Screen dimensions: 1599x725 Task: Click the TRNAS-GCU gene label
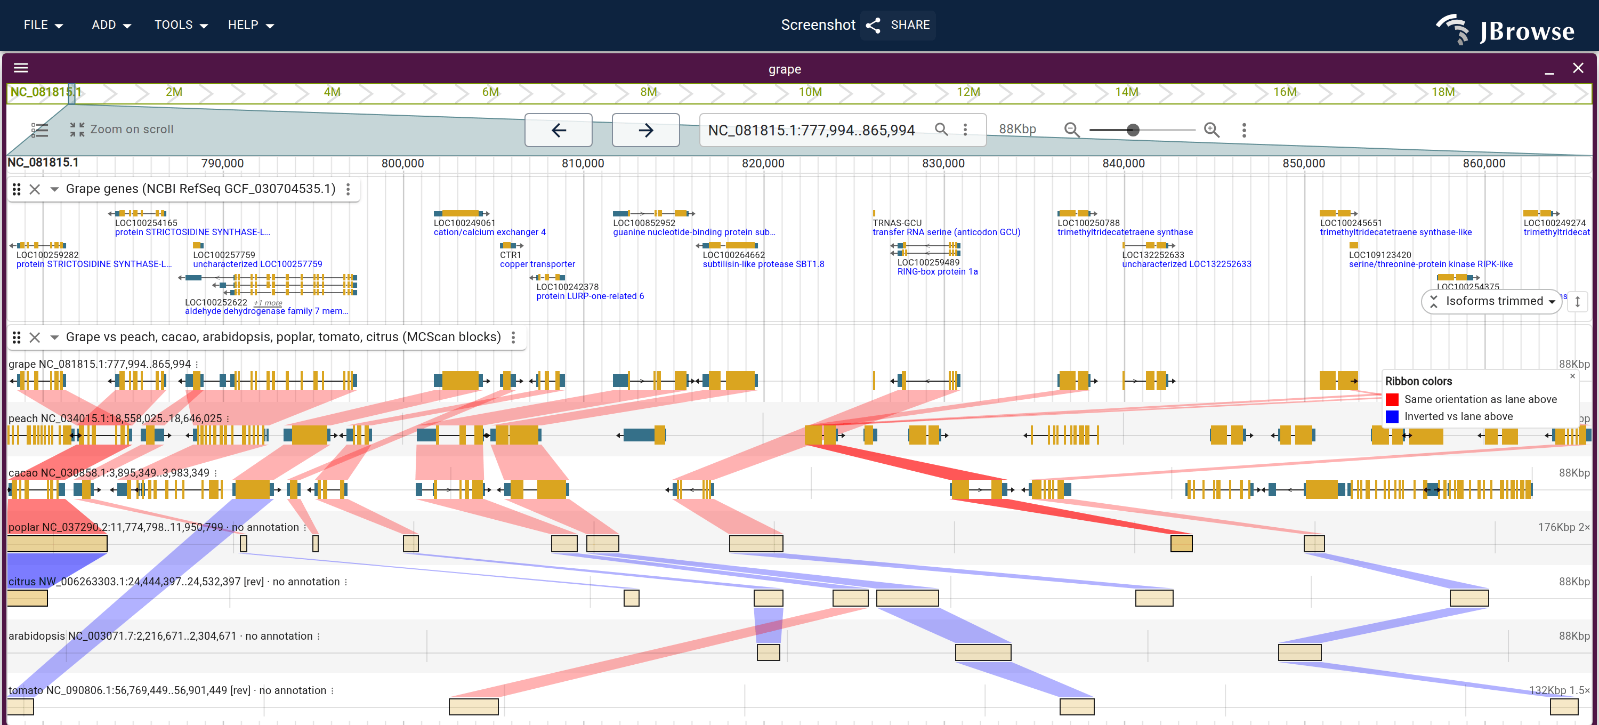click(x=897, y=223)
